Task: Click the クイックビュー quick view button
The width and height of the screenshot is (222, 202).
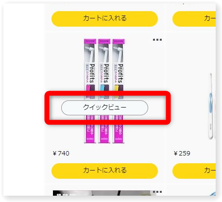Action: coord(104,108)
